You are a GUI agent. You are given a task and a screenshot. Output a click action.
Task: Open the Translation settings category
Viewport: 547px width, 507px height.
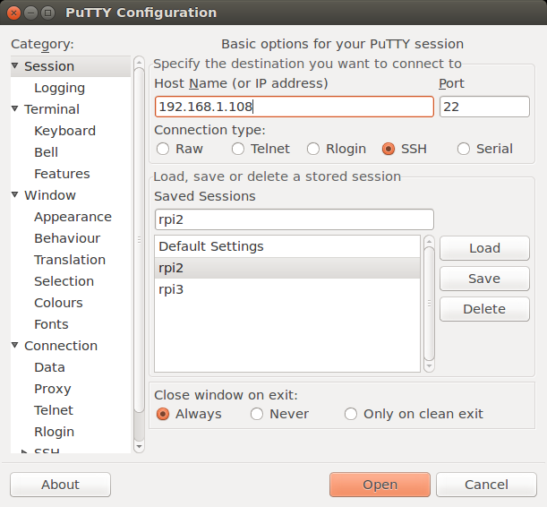[70, 260]
